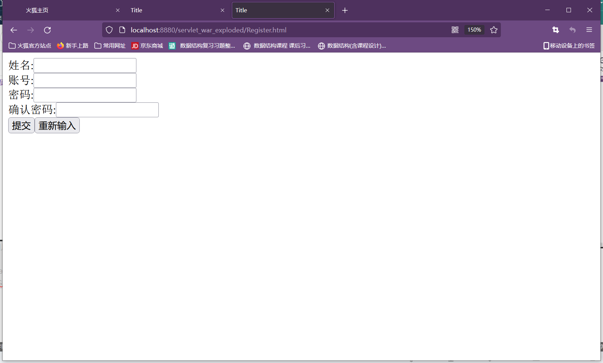
Task: Reset the form with 重新输入
Action: click(x=57, y=125)
